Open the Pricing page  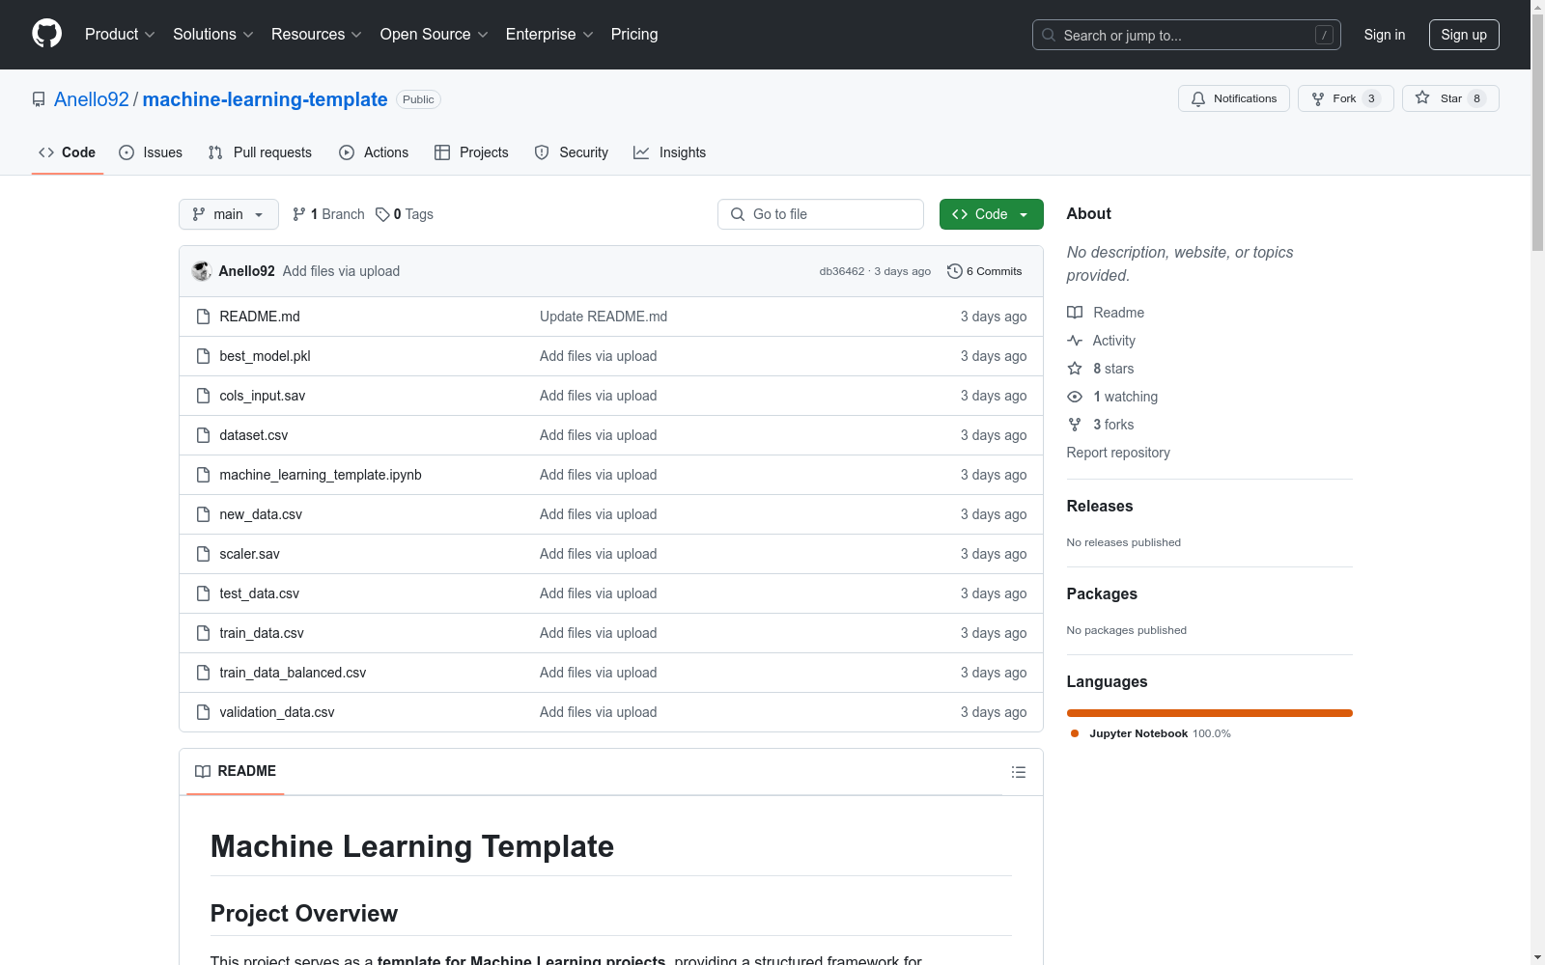(634, 34)
